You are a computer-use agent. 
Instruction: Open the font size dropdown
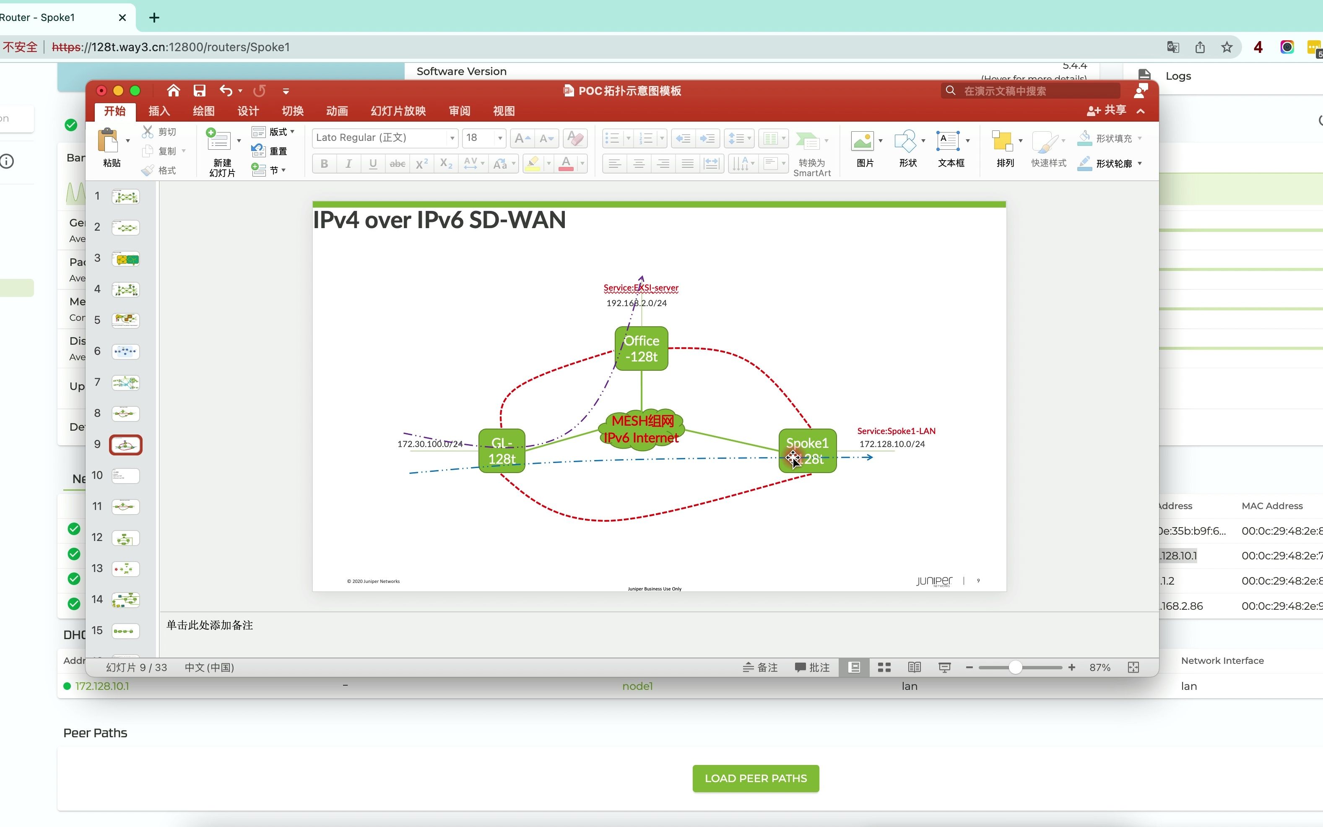tap(499, 138)
